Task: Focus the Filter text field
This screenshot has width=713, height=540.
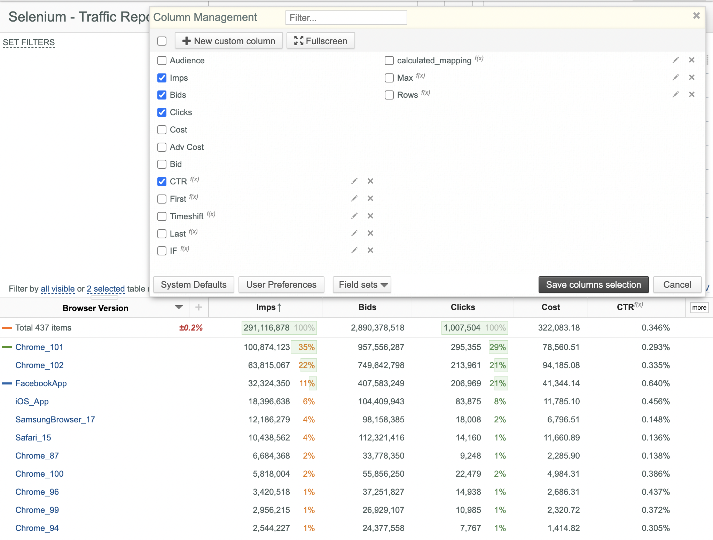Action: [x=346, y=18]
